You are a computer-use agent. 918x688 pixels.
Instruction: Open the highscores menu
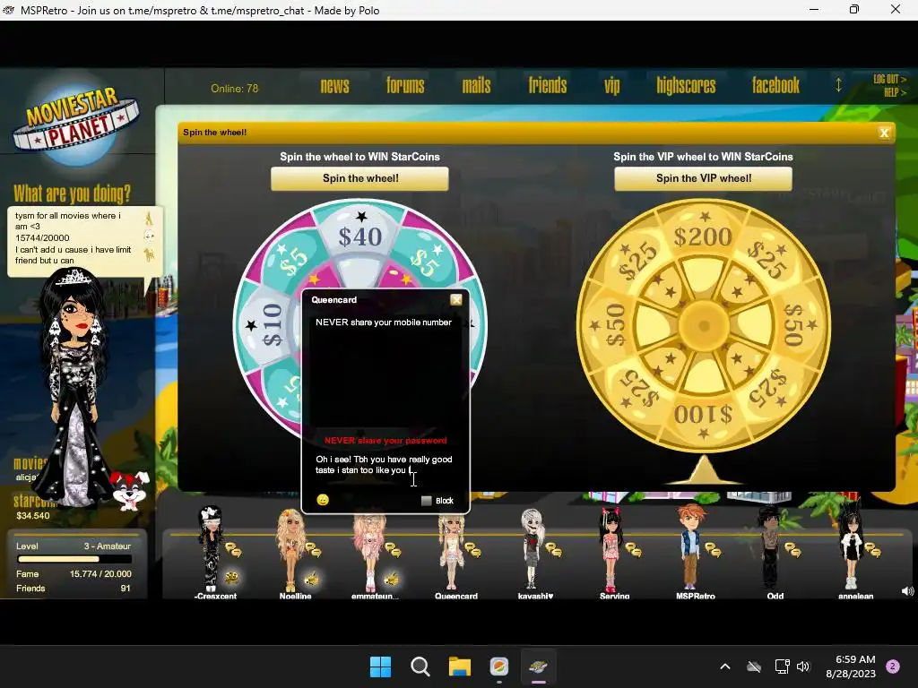click(x=686, y=86)
